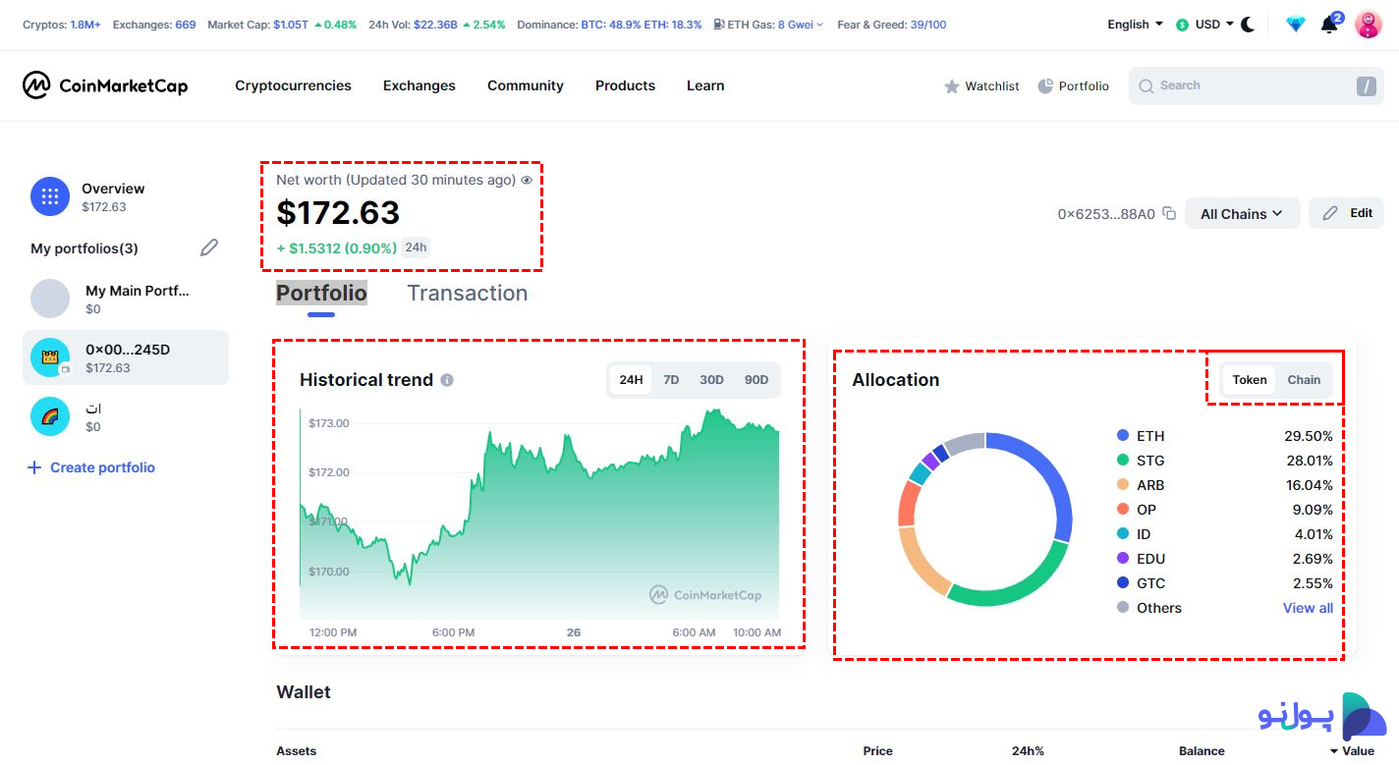1399x765 pixels.
Task: Click inside the Search field
Action: tap(1256, 85)
